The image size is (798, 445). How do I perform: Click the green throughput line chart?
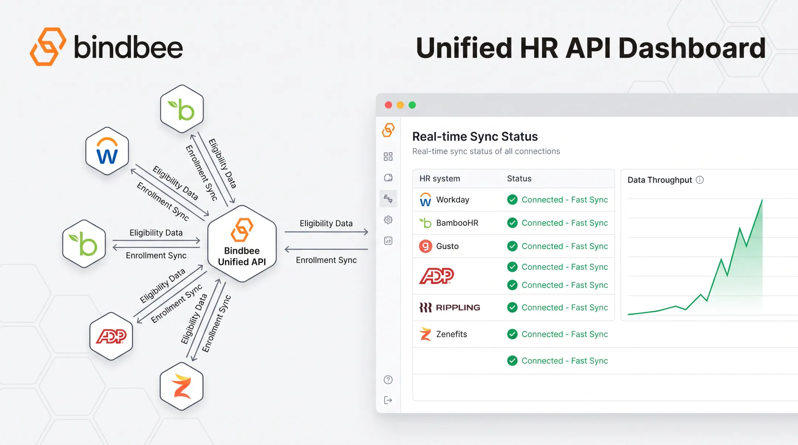click(695, 257)
